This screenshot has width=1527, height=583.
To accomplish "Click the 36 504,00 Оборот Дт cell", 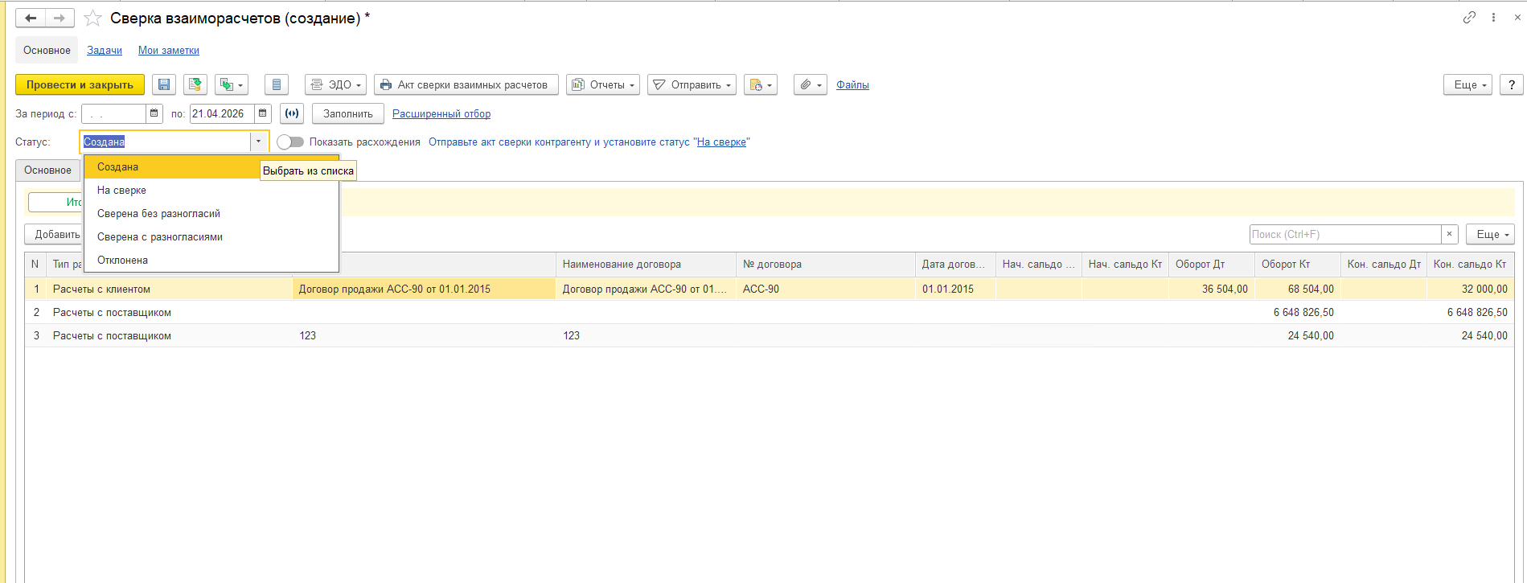I will click(x=1212, y=289).
